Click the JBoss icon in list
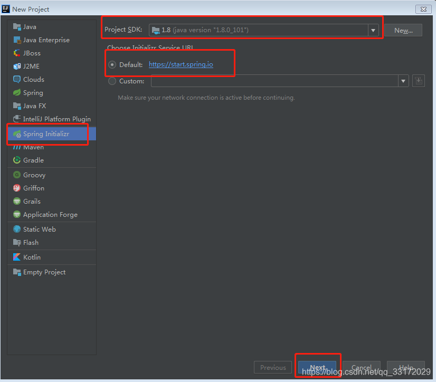 17,53
